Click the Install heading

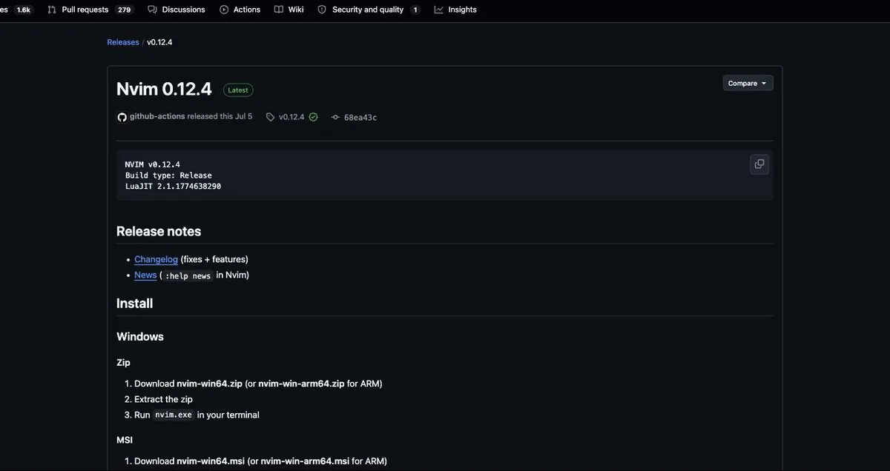point(135,303)
